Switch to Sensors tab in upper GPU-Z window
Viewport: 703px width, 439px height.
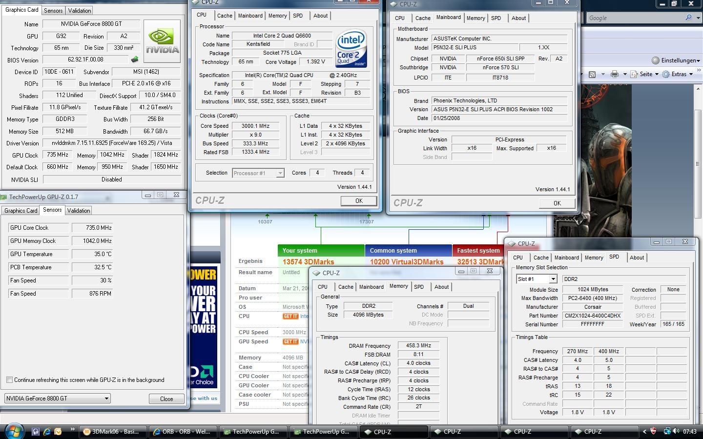(x=53, y=10)
